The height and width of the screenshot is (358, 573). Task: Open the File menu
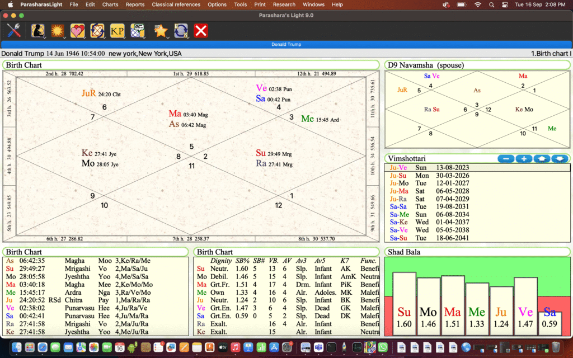click(74, 4)
